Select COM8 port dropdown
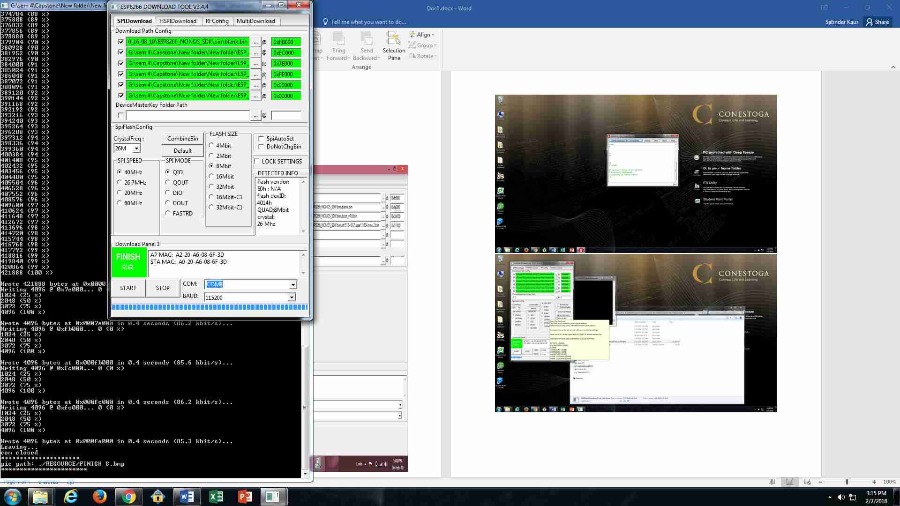 tap(250, 284)
